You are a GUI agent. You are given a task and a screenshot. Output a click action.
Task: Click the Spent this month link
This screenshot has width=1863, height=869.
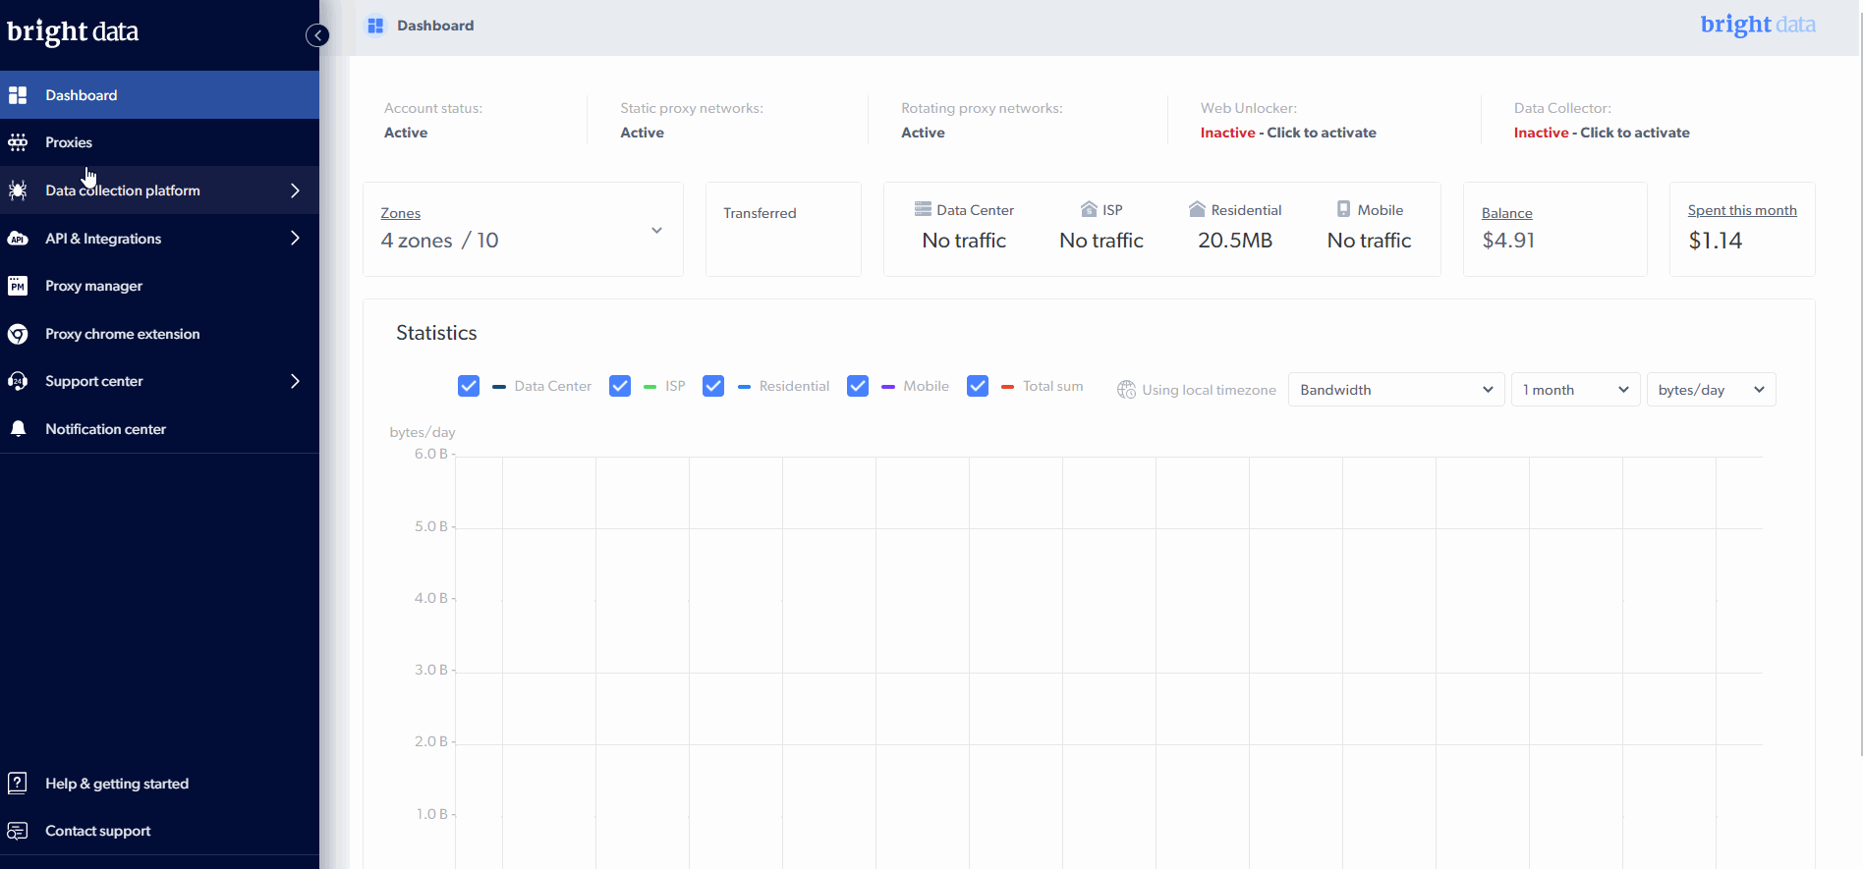pos(1742,210)
